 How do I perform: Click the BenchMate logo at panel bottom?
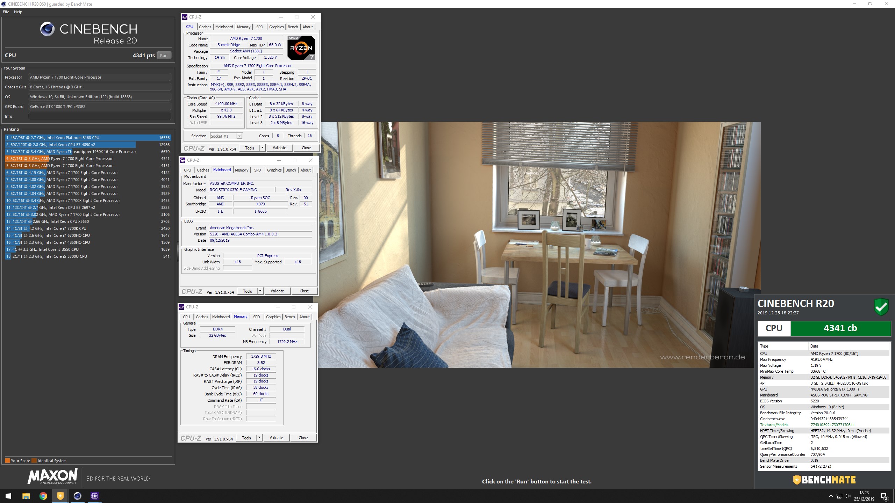point(824,480)
